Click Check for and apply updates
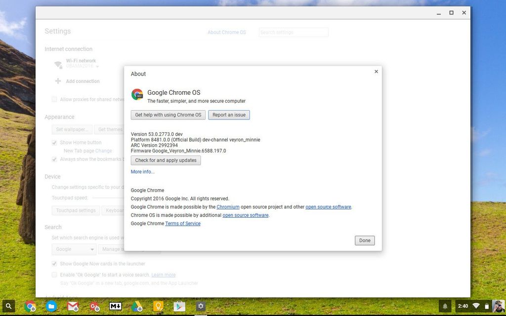Viewport: 506px width, 316px height. point(166,160)
